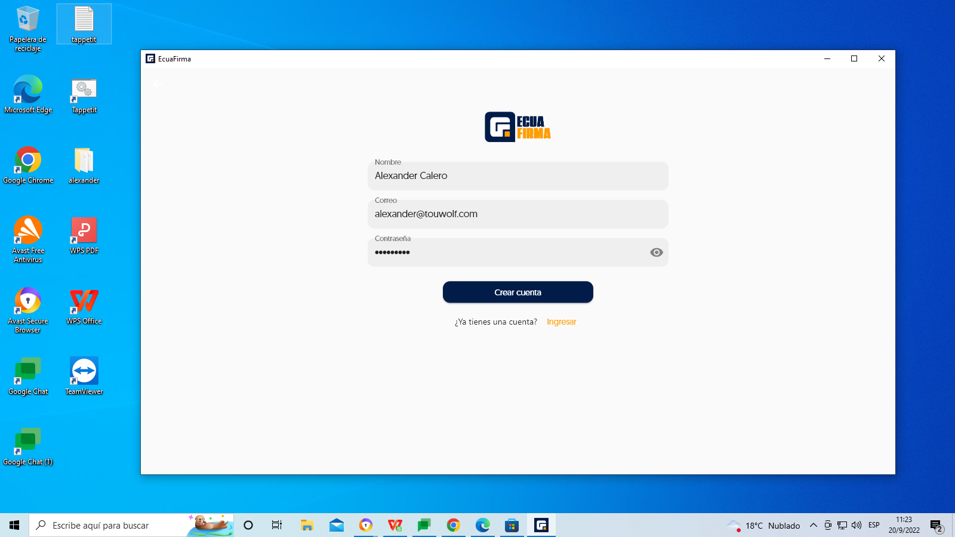Close the EcuaFirma window
The image size is (955, 537).
coord(882,58)
